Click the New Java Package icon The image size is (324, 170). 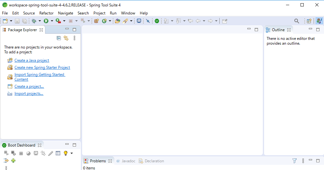pos(97,21)
